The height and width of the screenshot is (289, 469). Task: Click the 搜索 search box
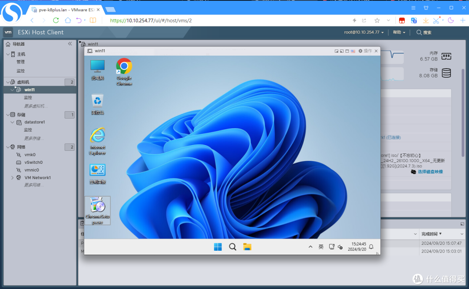[424, 32]
